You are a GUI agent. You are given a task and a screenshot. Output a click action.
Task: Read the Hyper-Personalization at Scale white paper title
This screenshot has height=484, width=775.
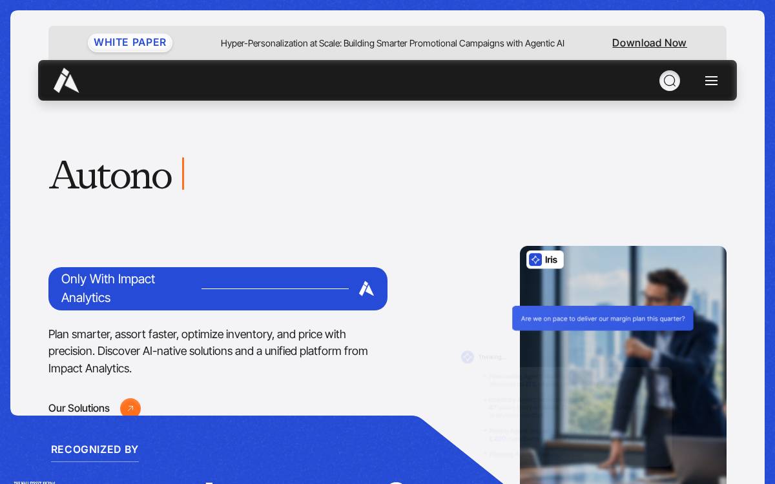point(393,43)
